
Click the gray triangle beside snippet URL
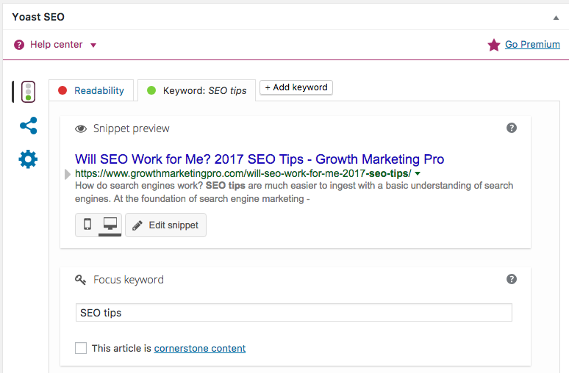[67, 174]
